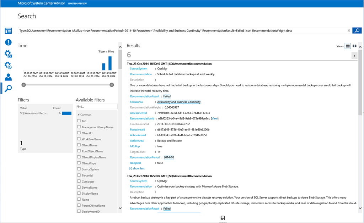Run query with blue search button
Image resolution: width=364 pixels, height=223 pixels.
coord(357,30)
